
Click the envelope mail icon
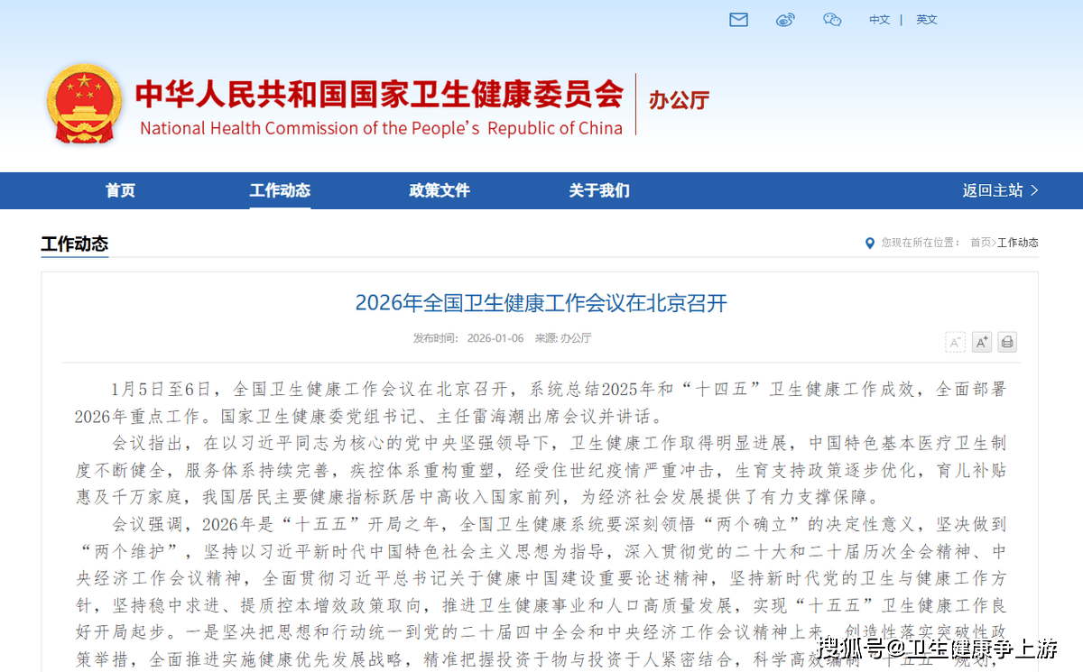[x=738, y=20]
